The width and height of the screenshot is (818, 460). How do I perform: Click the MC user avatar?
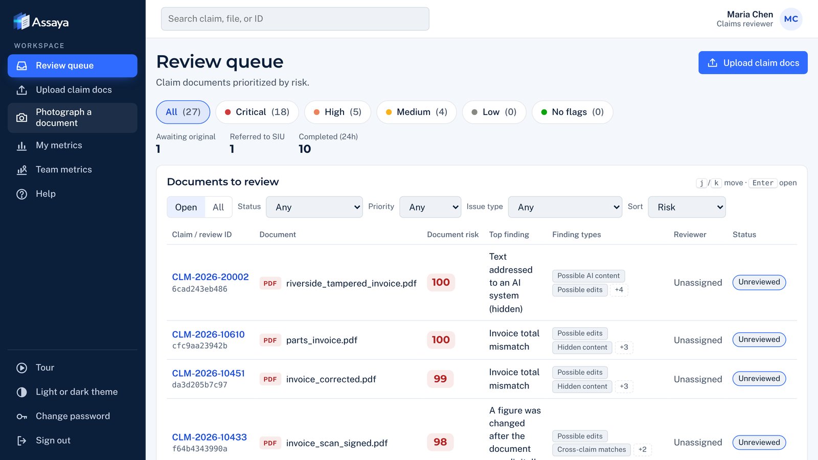[x=791, y=19]
